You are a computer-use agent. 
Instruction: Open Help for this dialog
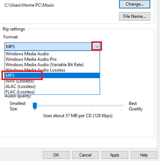pyautogui.click(x=144, y=155)
